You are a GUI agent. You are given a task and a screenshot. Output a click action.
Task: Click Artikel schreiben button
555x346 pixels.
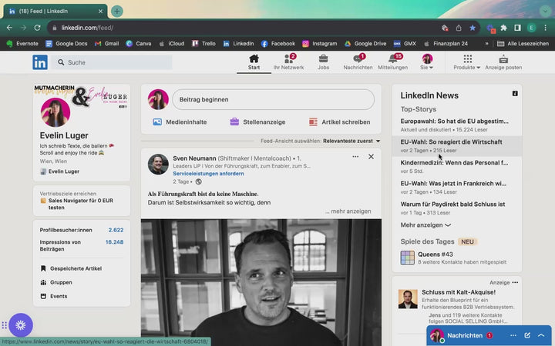(x=339, y=121)
